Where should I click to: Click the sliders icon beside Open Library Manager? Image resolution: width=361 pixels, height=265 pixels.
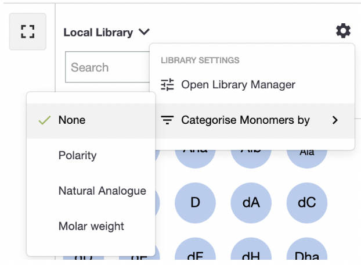point(167,85)
